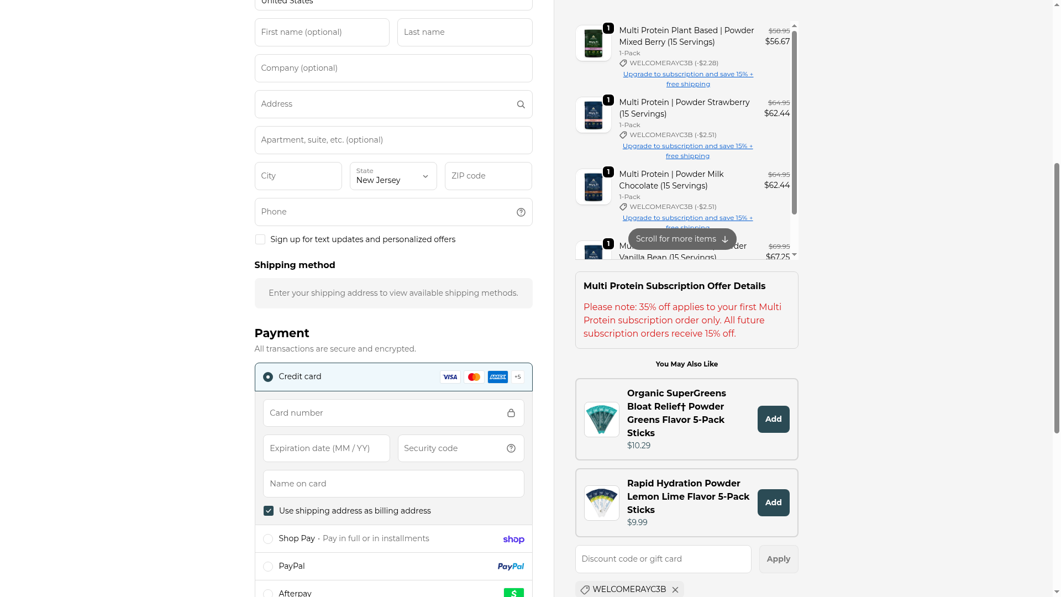Click the security code help icon
1061x597 pixels.
pos(511,448)
